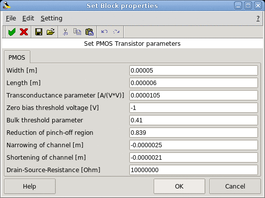Click the 'Width [m]' label
This screenshot has width=265, height=198.
[22, 70]
